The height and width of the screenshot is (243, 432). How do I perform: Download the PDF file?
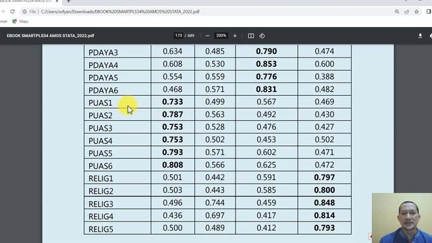click(420, 36)
